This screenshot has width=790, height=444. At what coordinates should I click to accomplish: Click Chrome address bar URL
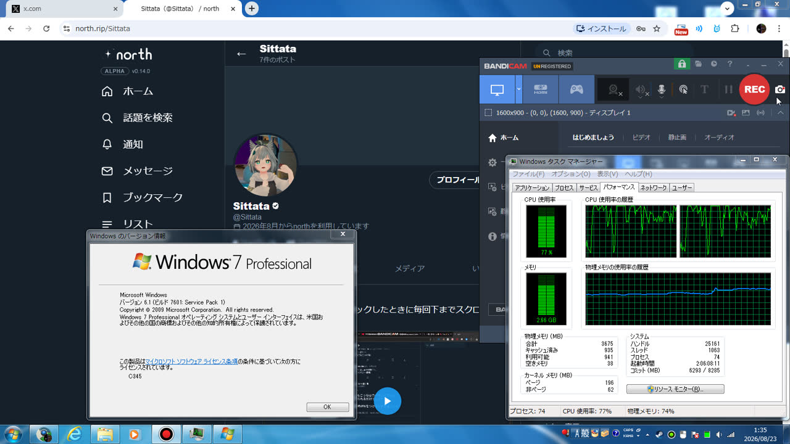[x=102, y=28]
